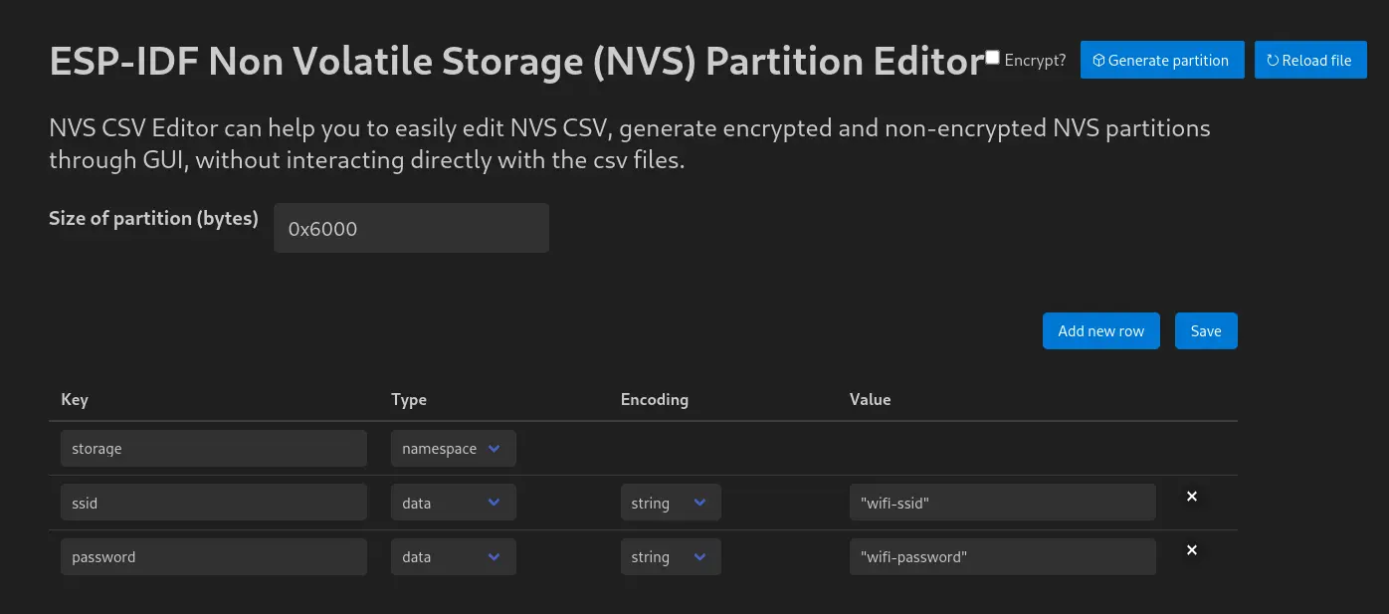Remove the password row using X icon

(x=1192, y=550)
